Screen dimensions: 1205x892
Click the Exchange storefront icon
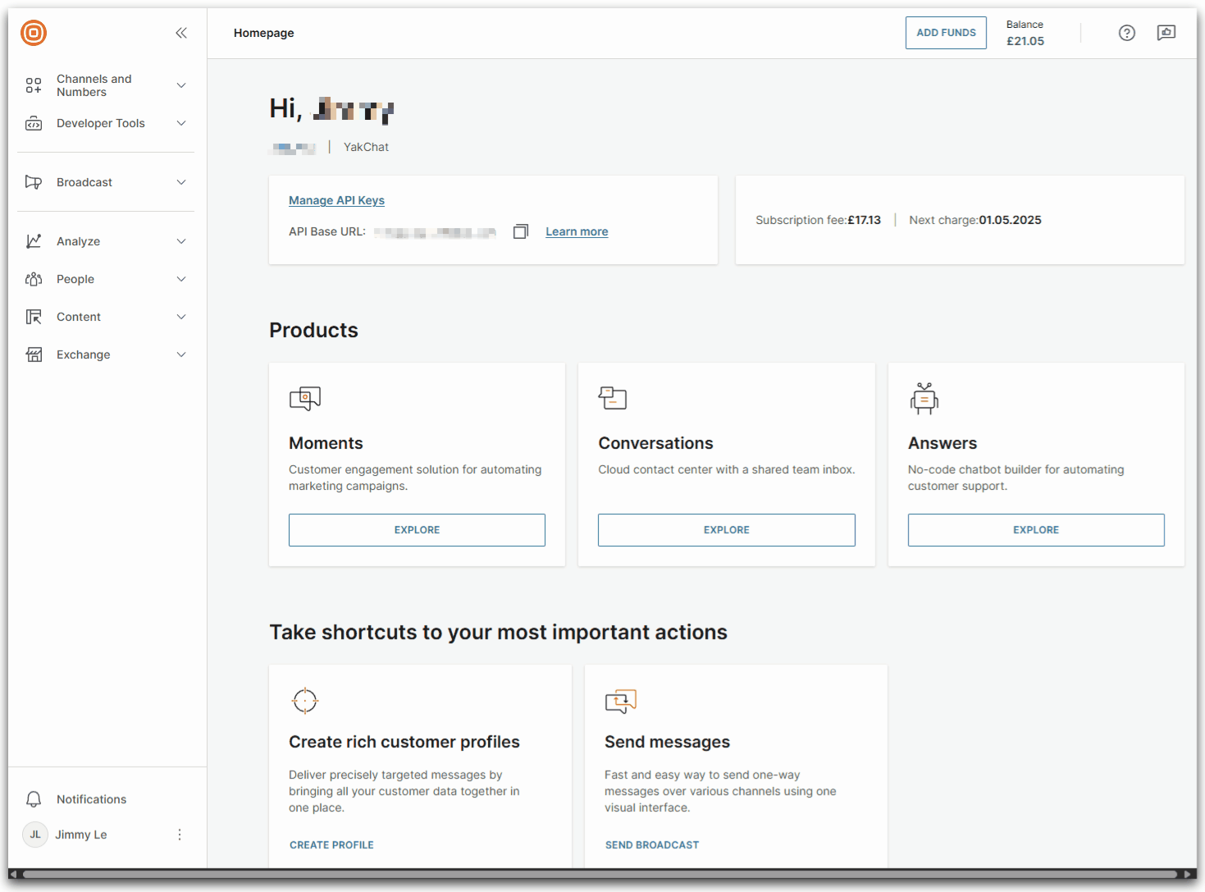coord(34,355)
